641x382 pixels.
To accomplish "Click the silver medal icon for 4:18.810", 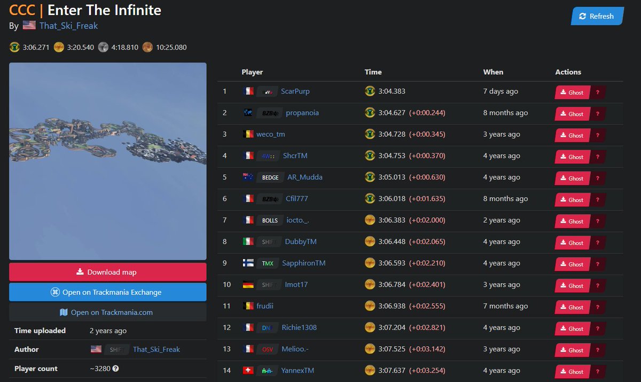I will (104, 47).
